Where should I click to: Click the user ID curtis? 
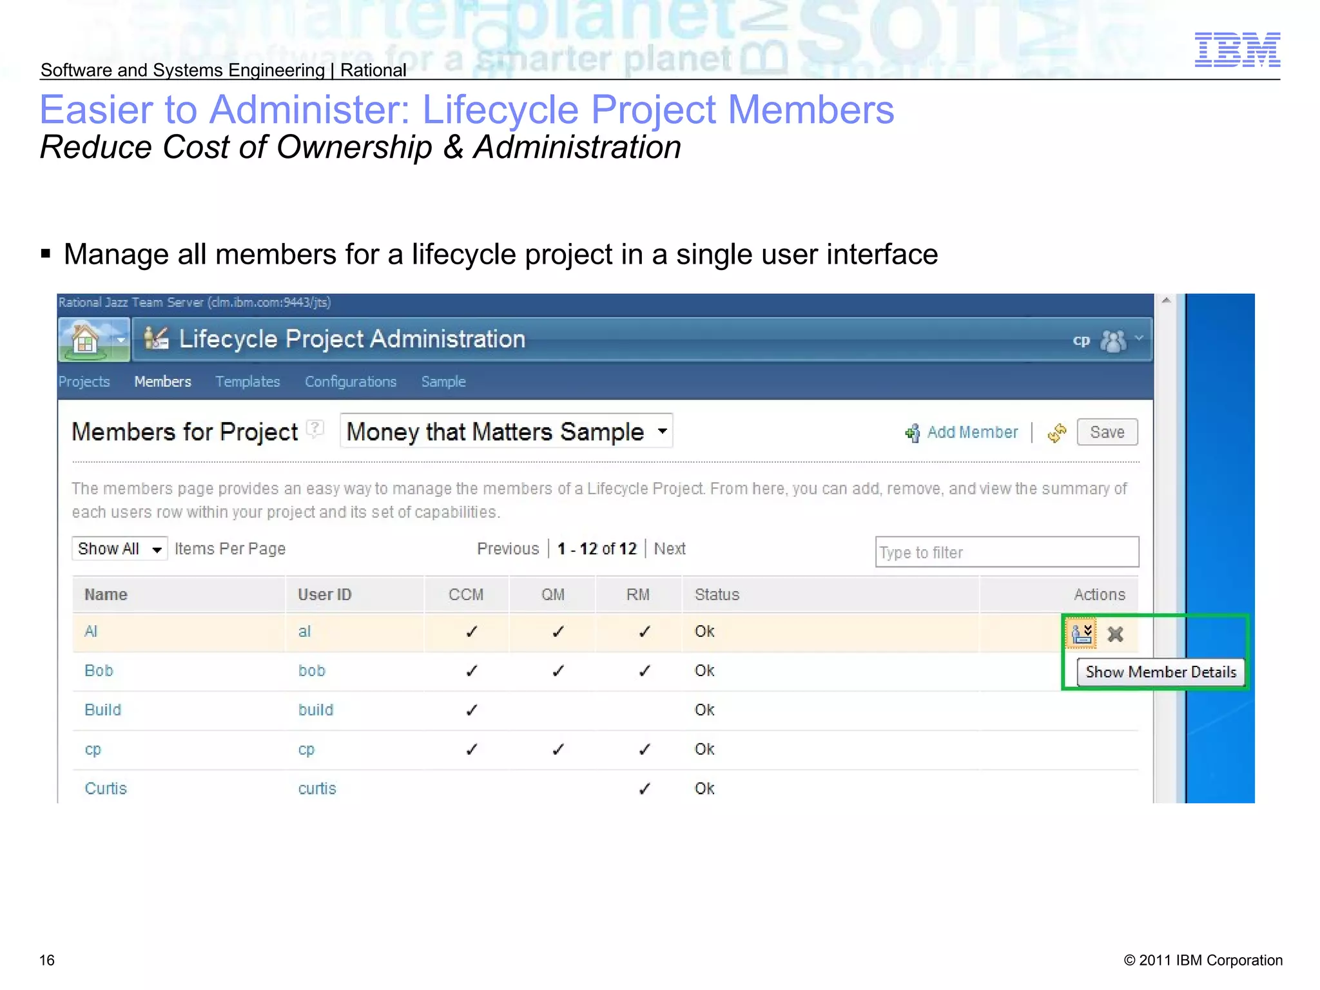[x=317, y=788]
